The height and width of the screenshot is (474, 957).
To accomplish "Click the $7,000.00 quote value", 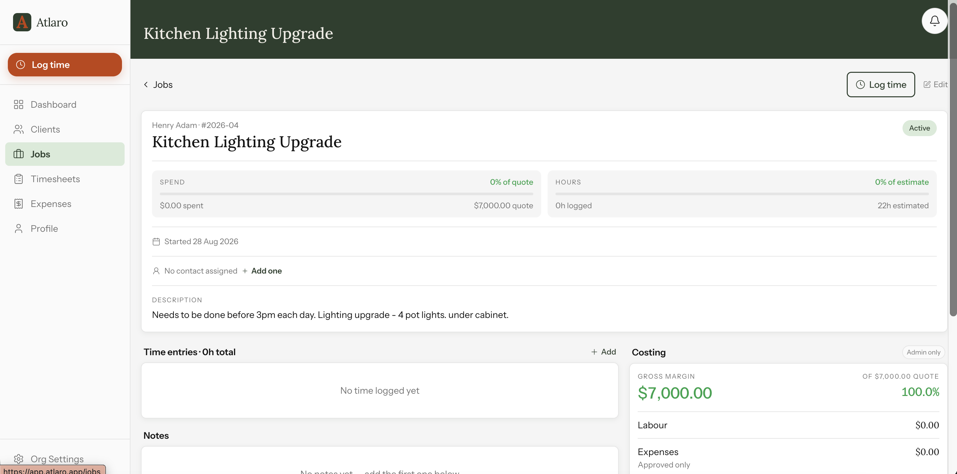I will tap(503, 205).
